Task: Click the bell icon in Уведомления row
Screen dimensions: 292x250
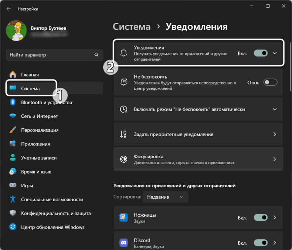Action: pos(124,53)
